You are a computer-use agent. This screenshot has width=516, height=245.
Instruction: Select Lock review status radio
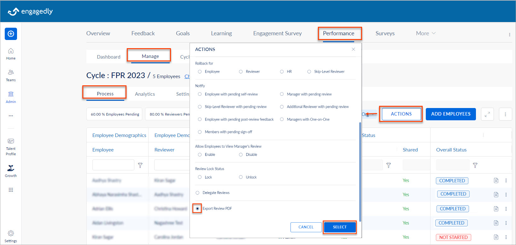pos(200,177)
